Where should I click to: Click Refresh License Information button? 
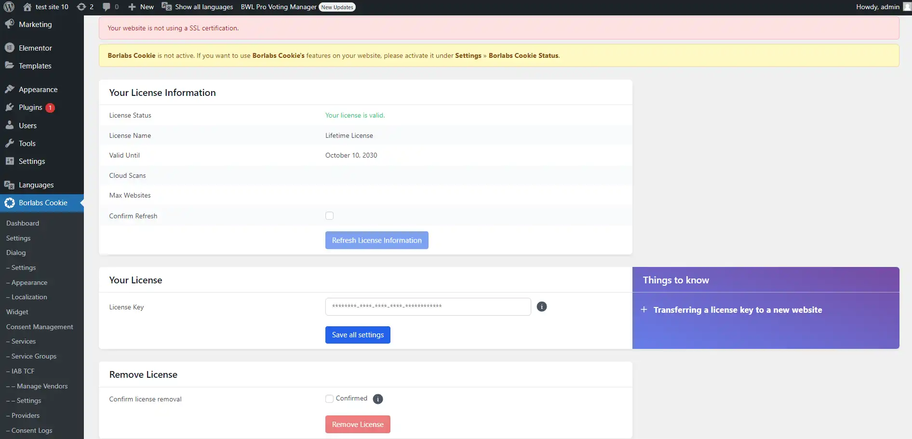pyautogui.click(x=377, y=240)
